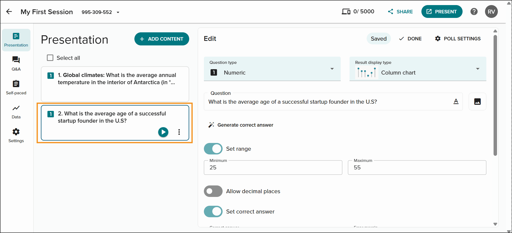This screenshot has width=512, height=233.
Task: Open the RV user avatar menu
Action: point(491,11)
